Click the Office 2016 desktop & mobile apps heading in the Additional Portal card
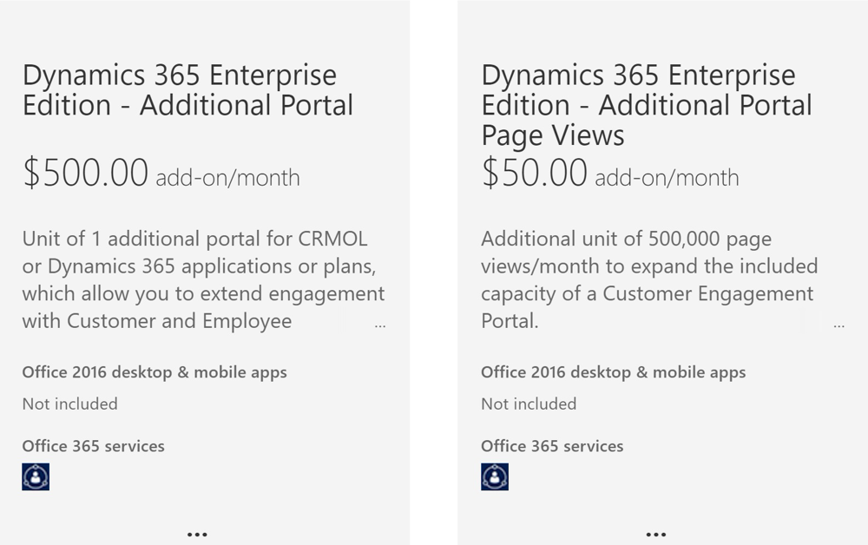 coord(155,372)
